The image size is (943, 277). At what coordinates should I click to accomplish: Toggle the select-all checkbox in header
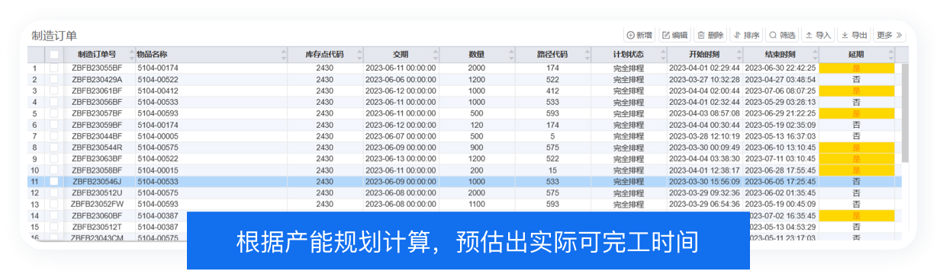click(x=54, y=54)
